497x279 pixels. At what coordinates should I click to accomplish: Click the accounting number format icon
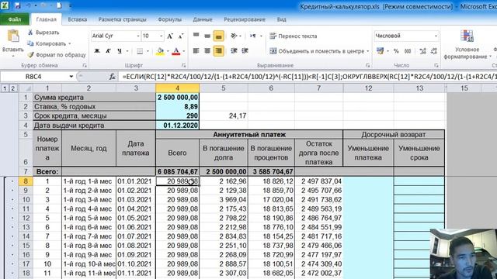click(x=380, y=51)
